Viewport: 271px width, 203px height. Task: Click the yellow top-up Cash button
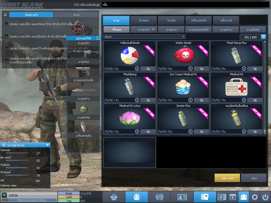(227, 178)
